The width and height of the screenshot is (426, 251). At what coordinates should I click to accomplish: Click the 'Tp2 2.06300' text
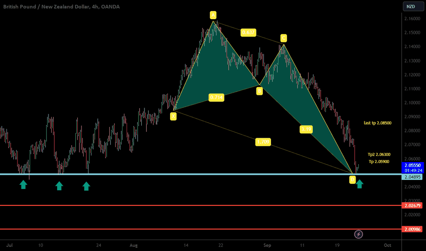(x=379, y=154)
